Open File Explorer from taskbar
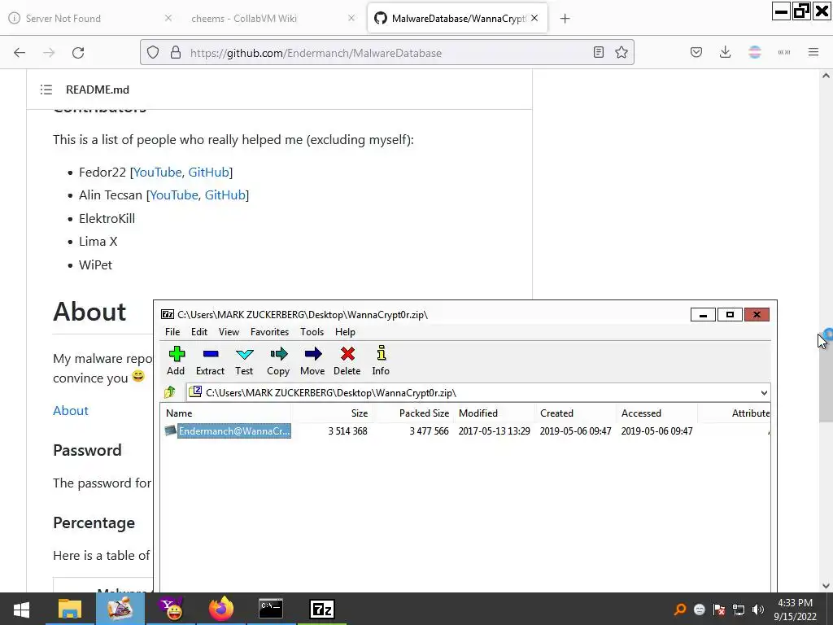Screen dimensions: 833x625 click(70, 609)
